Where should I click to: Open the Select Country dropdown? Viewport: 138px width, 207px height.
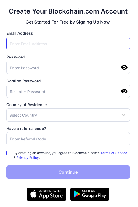(x=68, y=115)
